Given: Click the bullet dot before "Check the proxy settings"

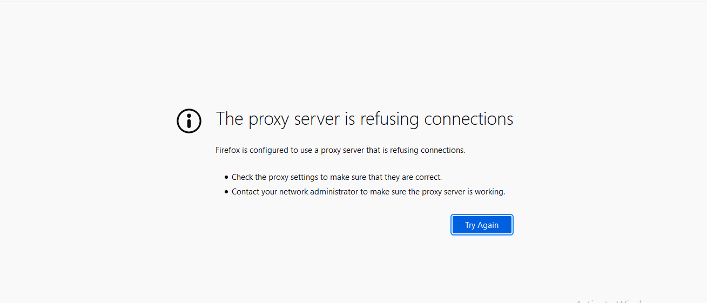Looking at the screenshot, I should [226, 177].
